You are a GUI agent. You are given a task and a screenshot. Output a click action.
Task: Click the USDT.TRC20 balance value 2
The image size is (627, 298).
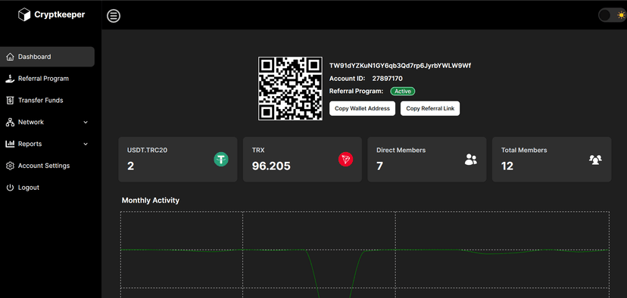131,166
